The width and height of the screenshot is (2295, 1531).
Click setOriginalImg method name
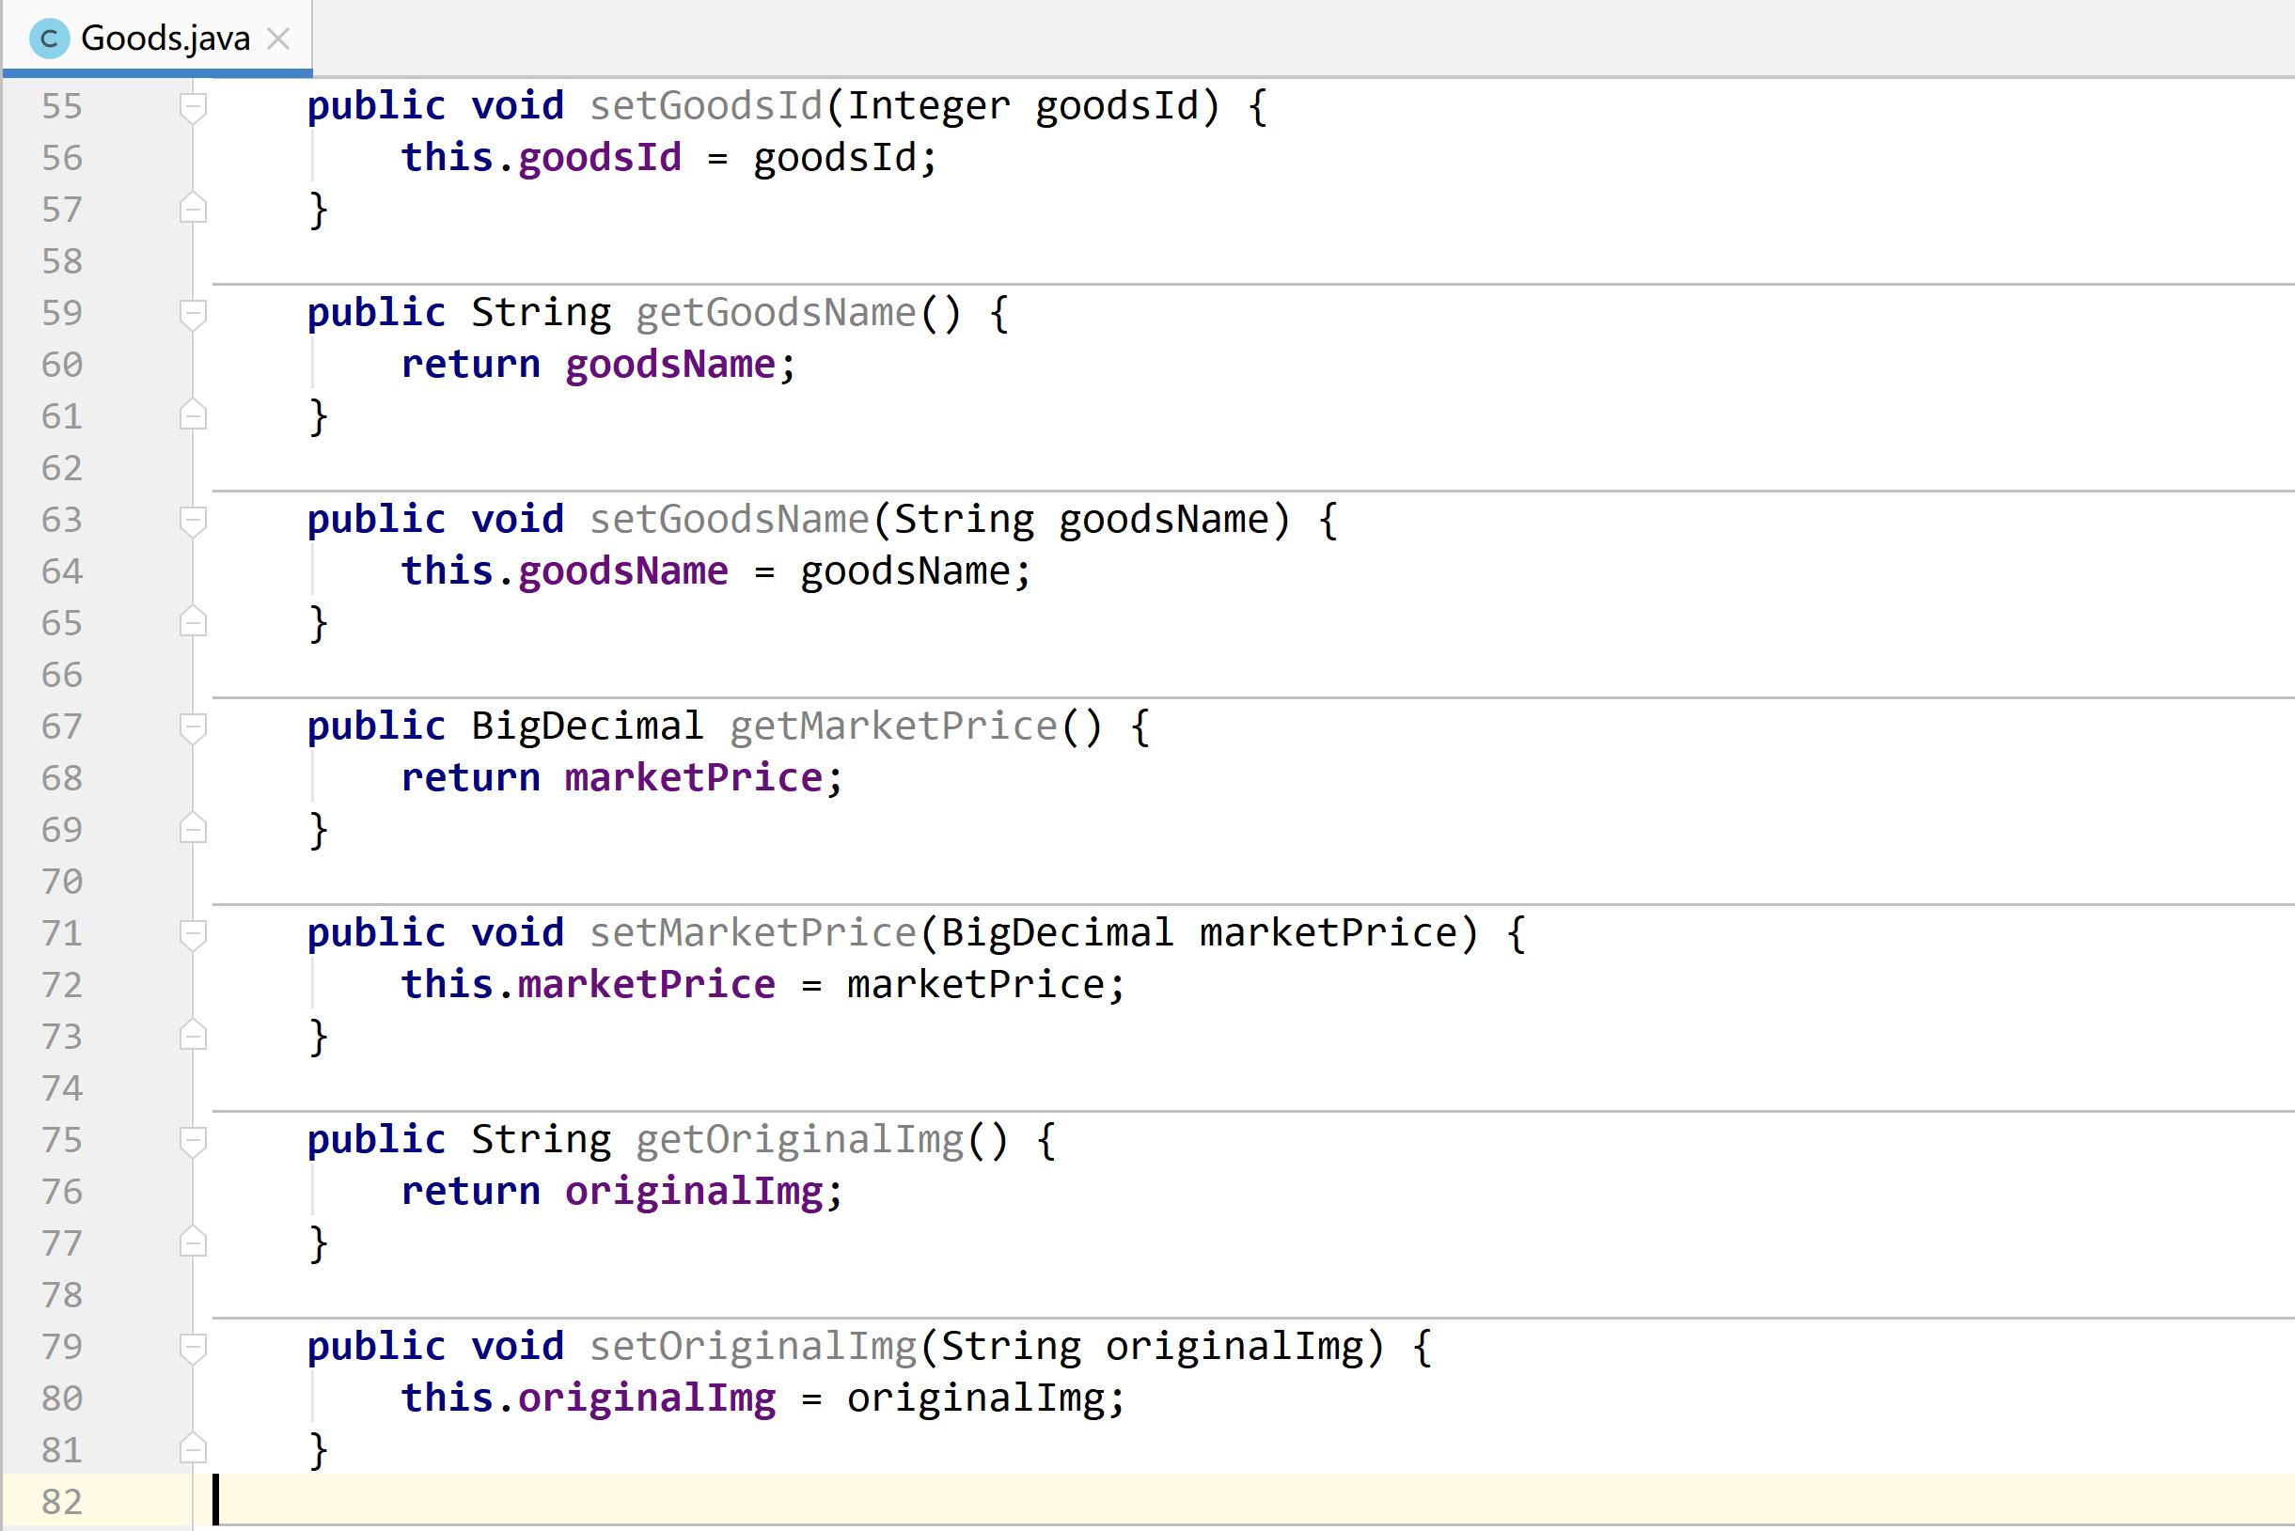pos(753,1347)
